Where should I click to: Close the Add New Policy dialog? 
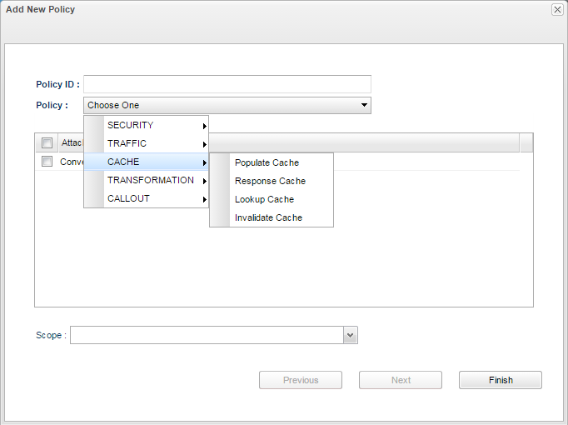pos(557,10)
